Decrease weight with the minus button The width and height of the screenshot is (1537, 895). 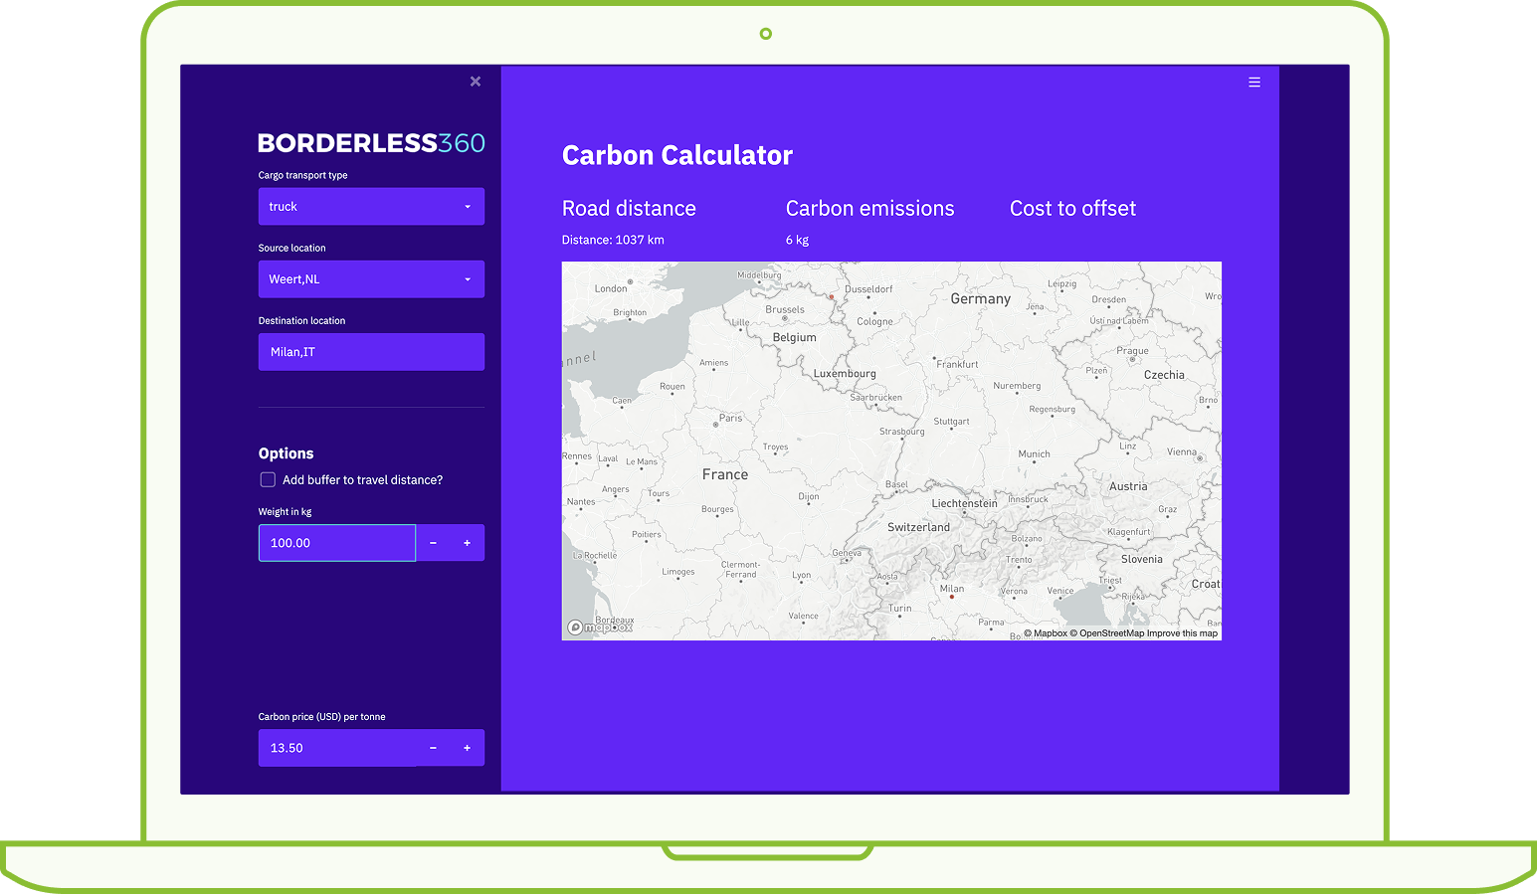(x=433, y=543)
